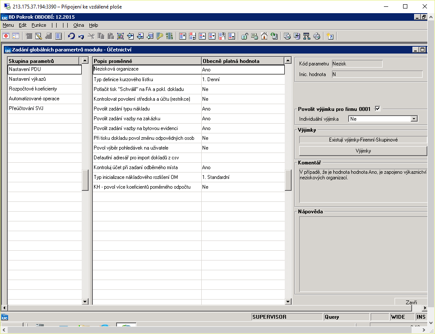435x334 pixels.
Task: Jump to first record with top-arrow icon
Action: 183,36
